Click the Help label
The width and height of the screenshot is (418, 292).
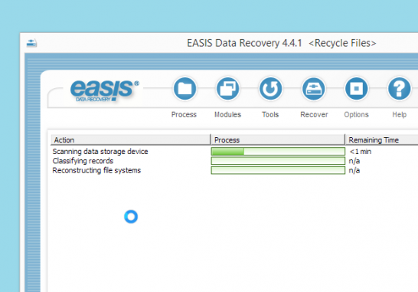[400, 114]
